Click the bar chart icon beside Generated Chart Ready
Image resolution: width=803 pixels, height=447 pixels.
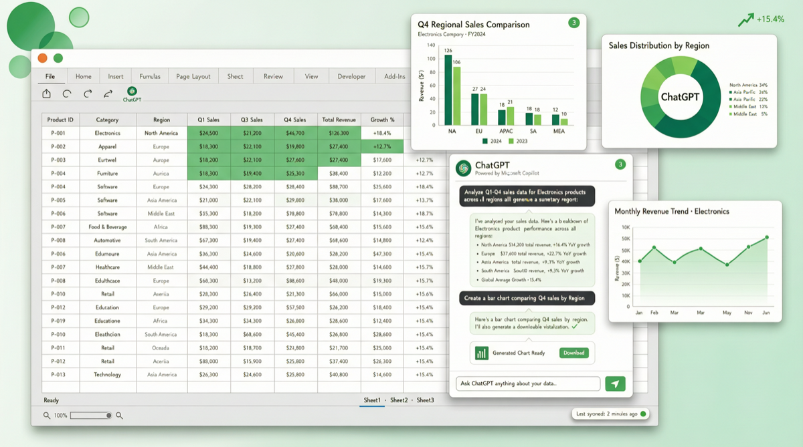pos(481,353)
